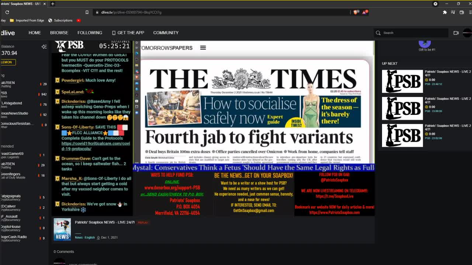472x265 pixels.
Task: Open ConsciousResistance channel in sidebar
Action: click(x=24, y=125)
